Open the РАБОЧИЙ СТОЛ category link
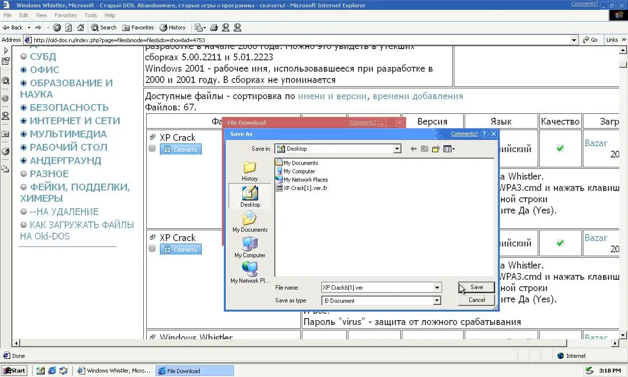The width and height of the screenshot is (628, 377). click(x=69, y=147)
